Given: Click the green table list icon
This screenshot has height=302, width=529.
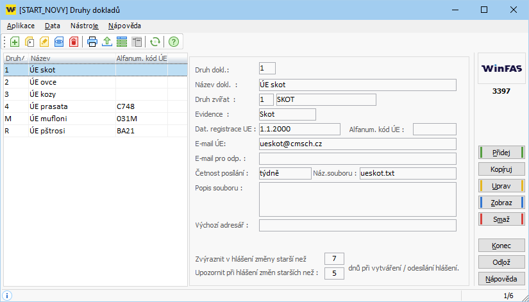Looking at the screenshot, I should click(x=122, y=42).
